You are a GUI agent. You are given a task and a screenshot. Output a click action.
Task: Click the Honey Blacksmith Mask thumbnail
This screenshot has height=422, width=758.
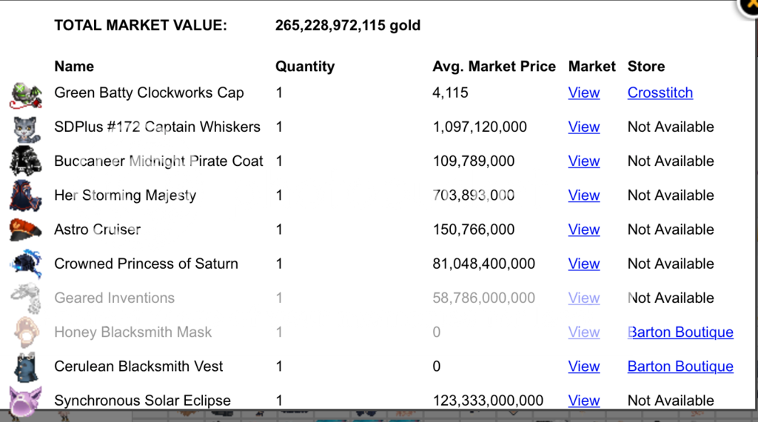click(x=26, y=332)
